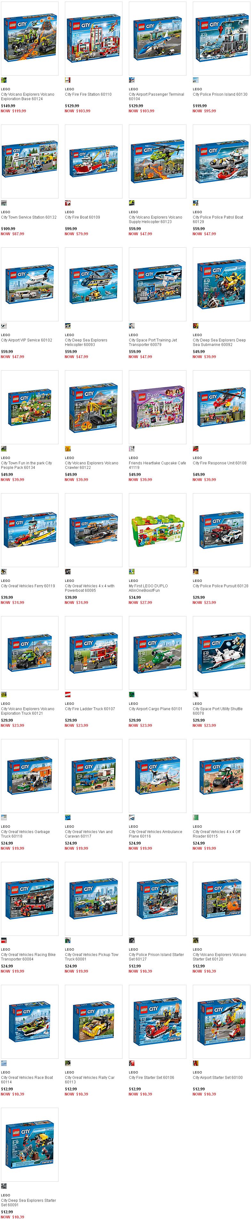This screenshot has height=1221, width=251.
Task: Open the City Airport Passenger Terminal 60104 product image
Action: point(158,38)
